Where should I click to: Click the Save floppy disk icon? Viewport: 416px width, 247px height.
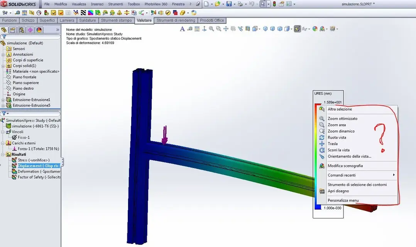tap(229, 4)
